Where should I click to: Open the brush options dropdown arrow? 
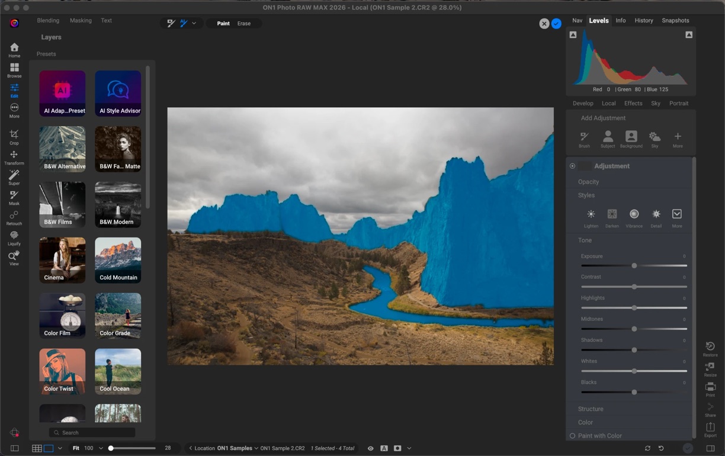tap(194, 24)
